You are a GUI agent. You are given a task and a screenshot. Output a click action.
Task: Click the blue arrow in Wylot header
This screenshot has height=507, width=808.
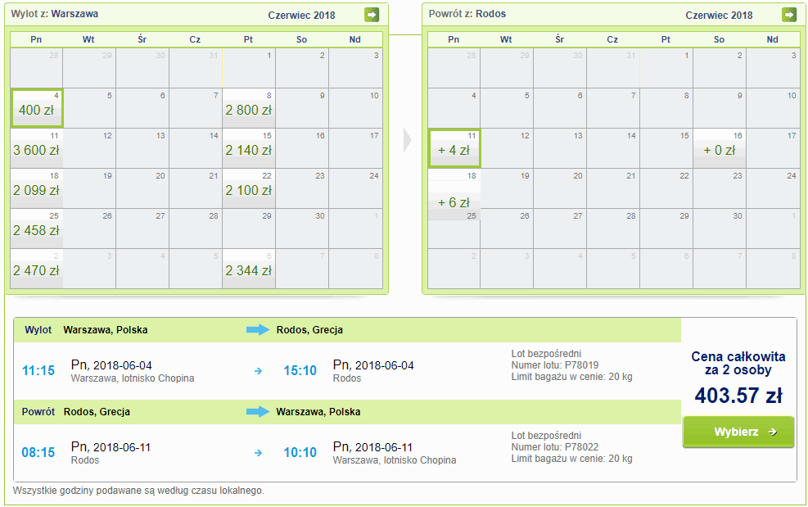(258, 330)
